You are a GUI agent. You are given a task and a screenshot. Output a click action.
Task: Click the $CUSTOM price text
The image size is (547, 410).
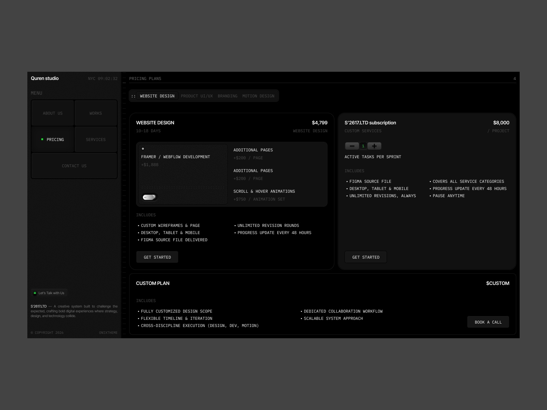coord(498,283)
